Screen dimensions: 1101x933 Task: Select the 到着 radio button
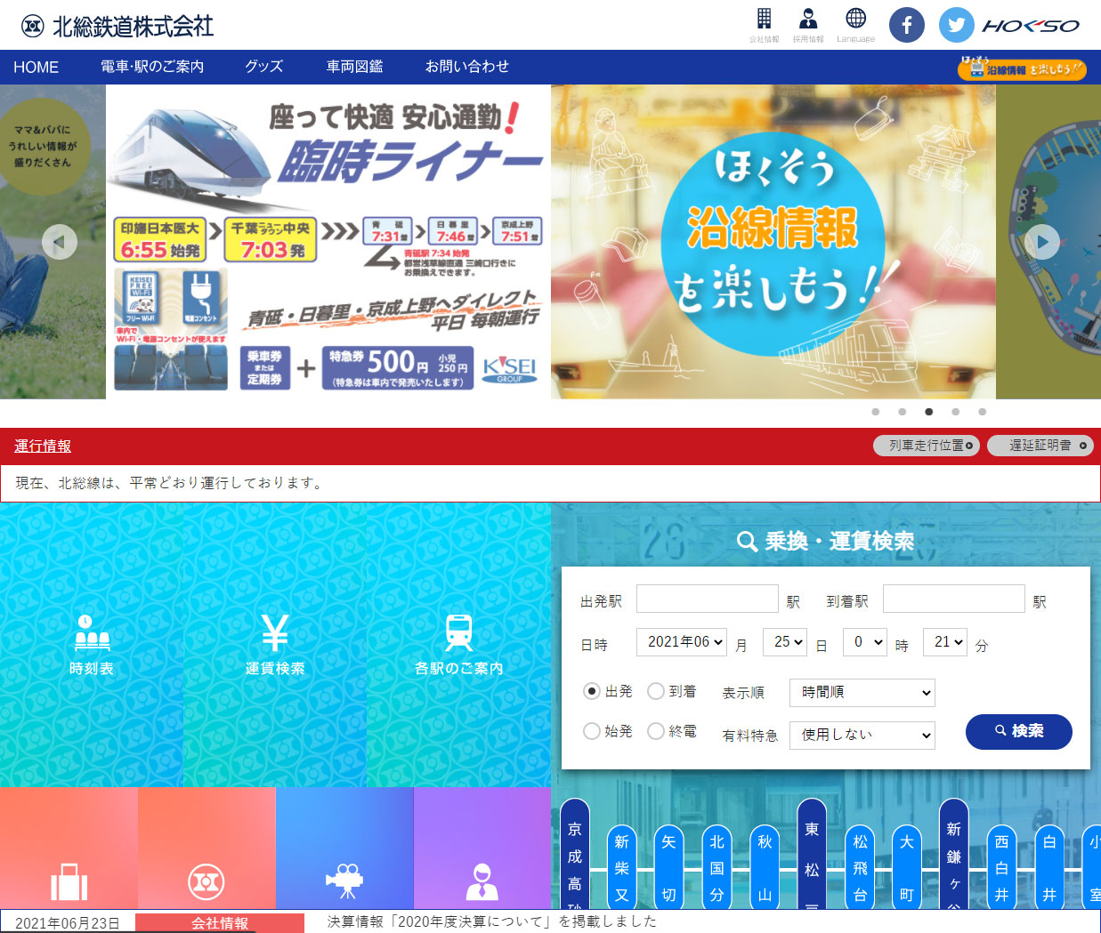pos(656,691)
